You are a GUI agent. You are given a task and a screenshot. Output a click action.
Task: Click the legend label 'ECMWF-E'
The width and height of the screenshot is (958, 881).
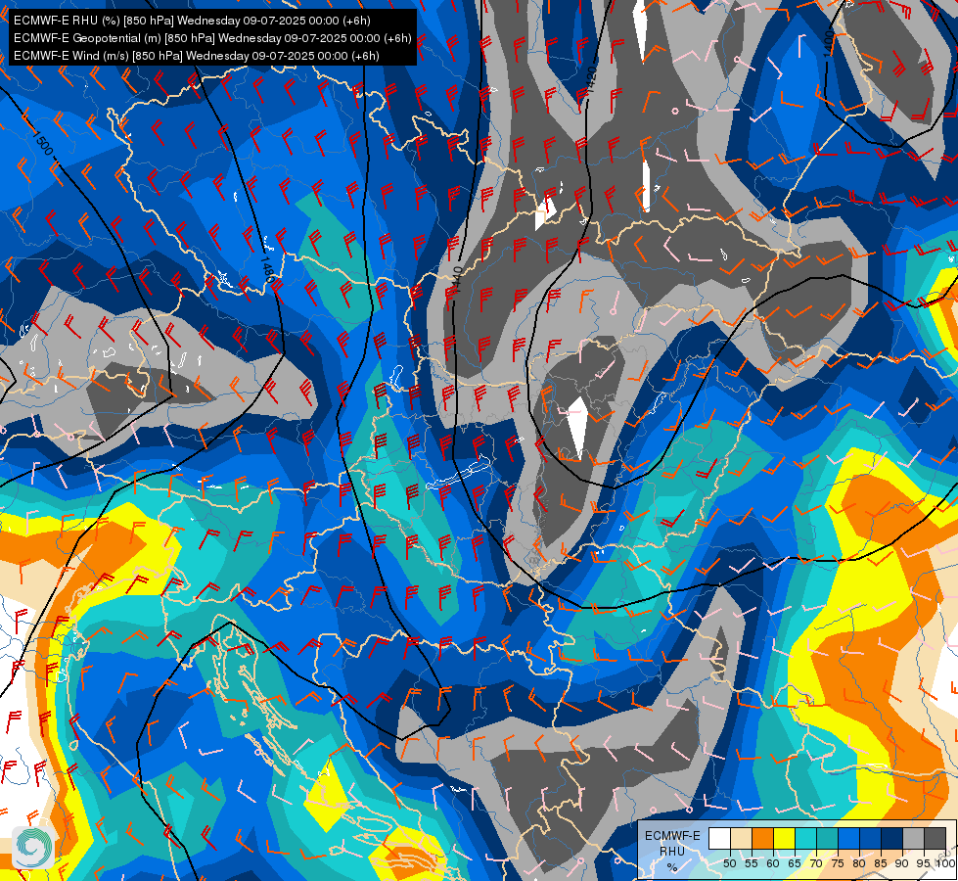pyautogui.click(x=672, y=836)
